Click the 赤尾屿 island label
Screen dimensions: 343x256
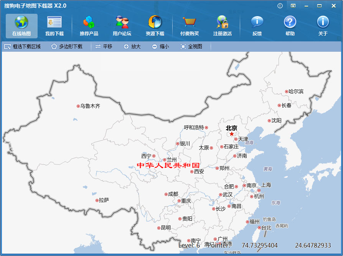pyautogui.click(x=282, y=226)
